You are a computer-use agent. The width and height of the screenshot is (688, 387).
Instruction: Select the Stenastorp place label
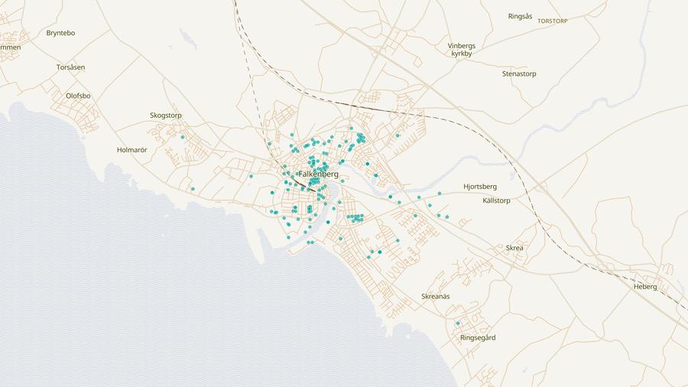coord(519,74)
